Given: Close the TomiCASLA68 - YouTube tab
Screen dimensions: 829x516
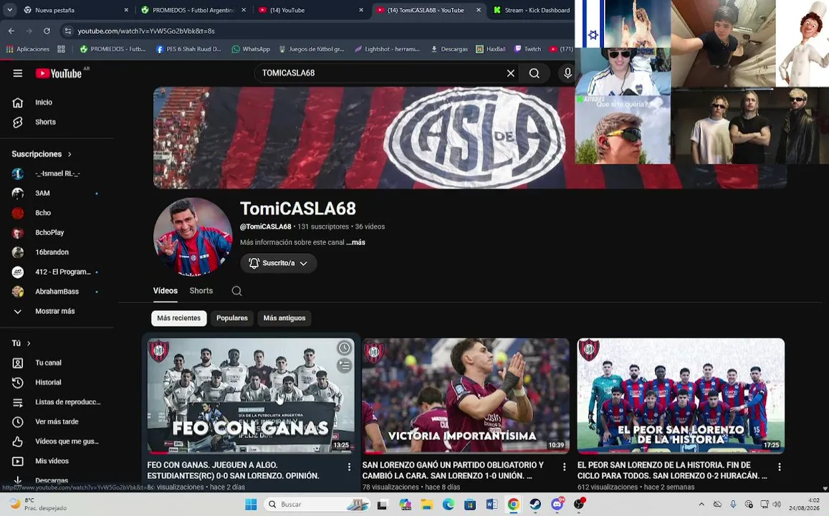Looking at the screenshot, I should (479, 10).
